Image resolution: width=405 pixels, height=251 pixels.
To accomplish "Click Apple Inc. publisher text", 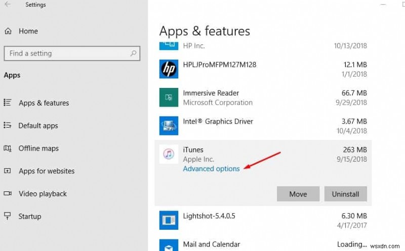I will [198, 159].
